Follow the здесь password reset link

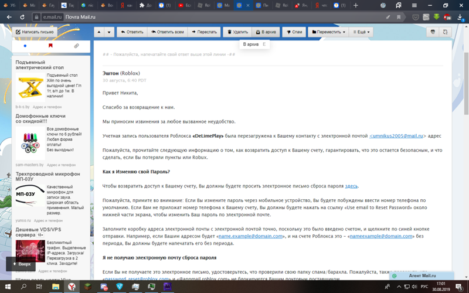coord(351,186)
